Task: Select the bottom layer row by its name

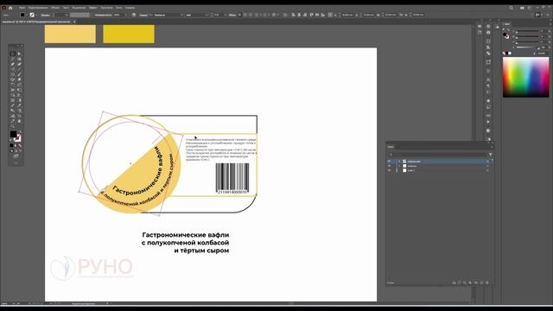Action: (411, 170)
